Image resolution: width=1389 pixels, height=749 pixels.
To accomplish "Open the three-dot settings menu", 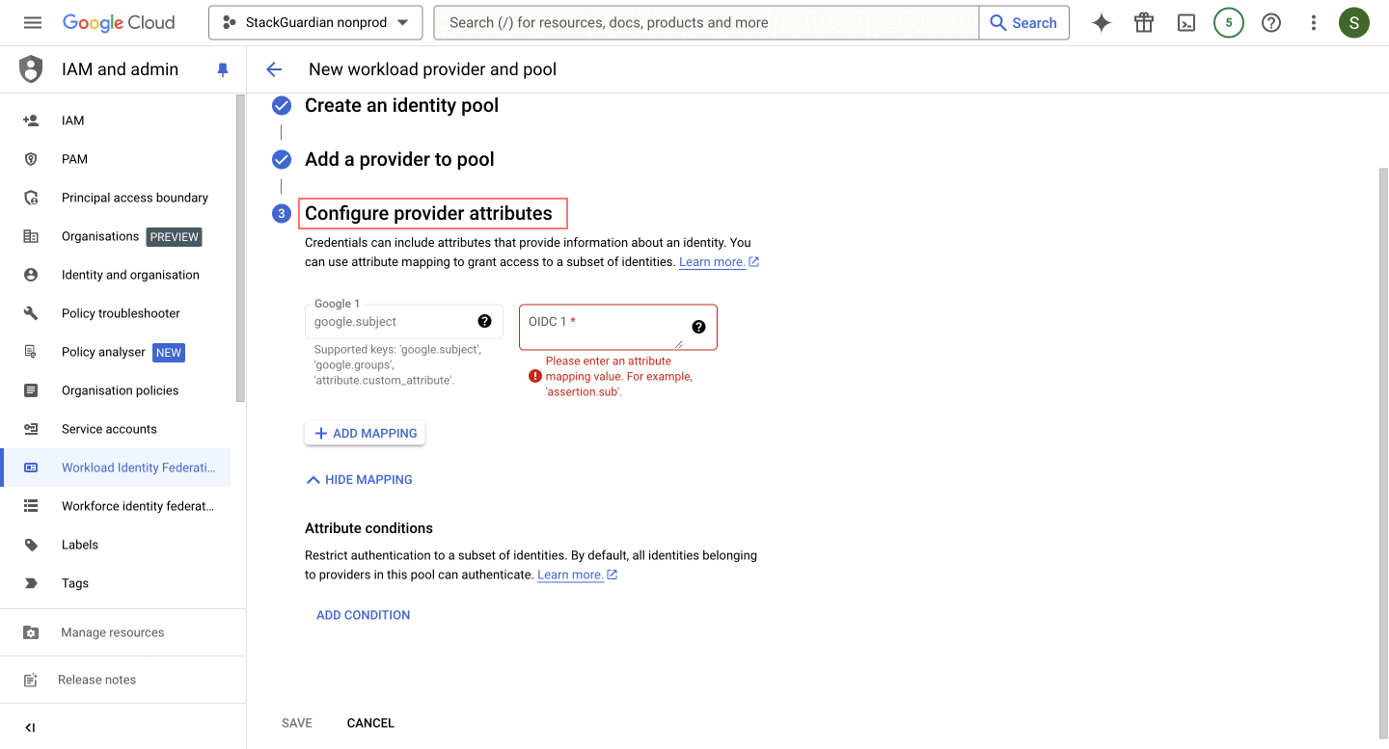I will point(1313,23).
